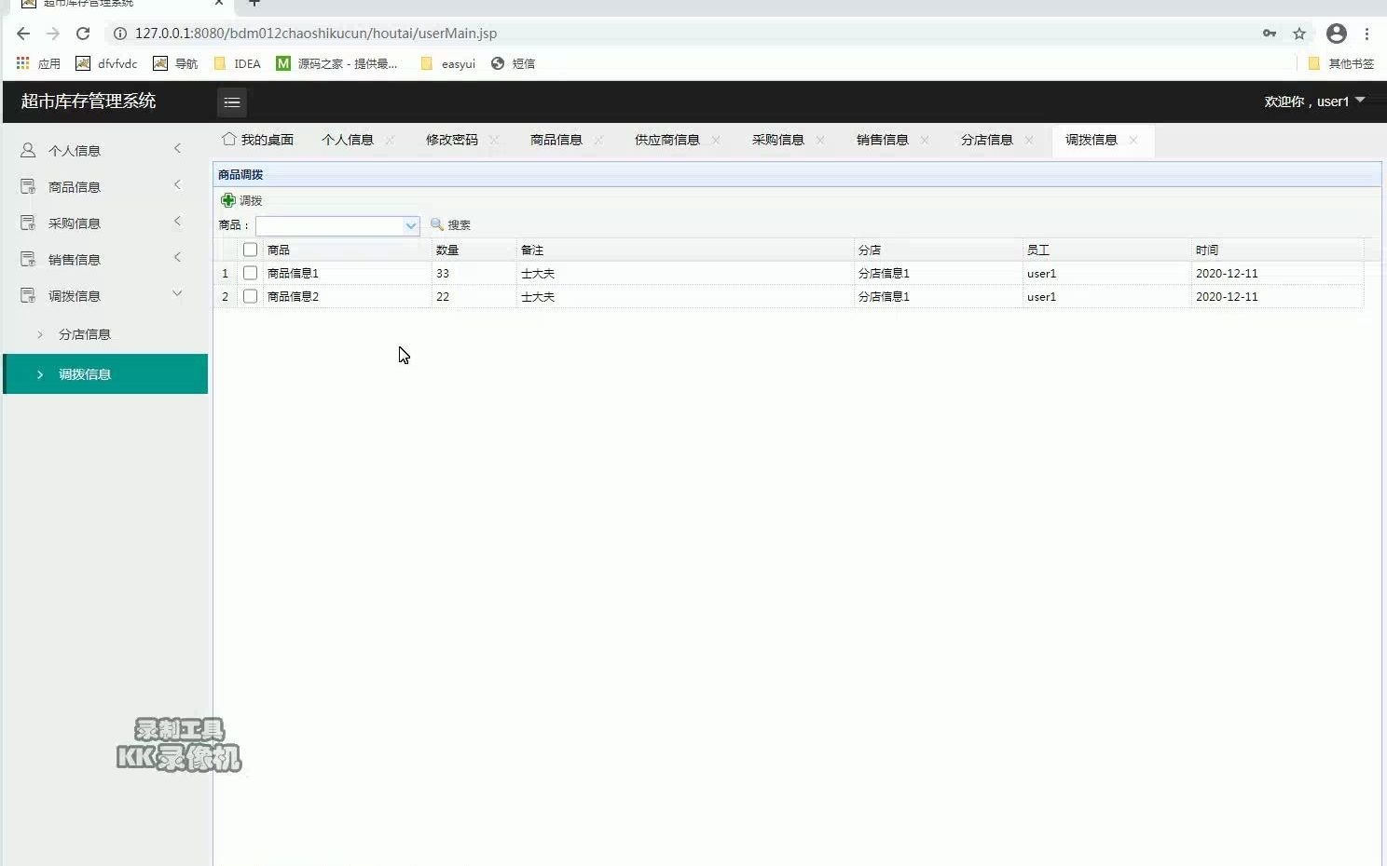1387x866 pixels.
Task: Click the 搜索 search button label
Action: tap(459, 225)
